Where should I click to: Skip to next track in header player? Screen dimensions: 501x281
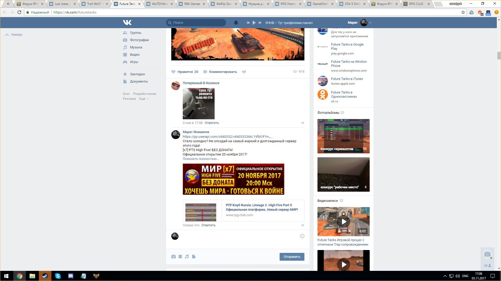(260, 23)
